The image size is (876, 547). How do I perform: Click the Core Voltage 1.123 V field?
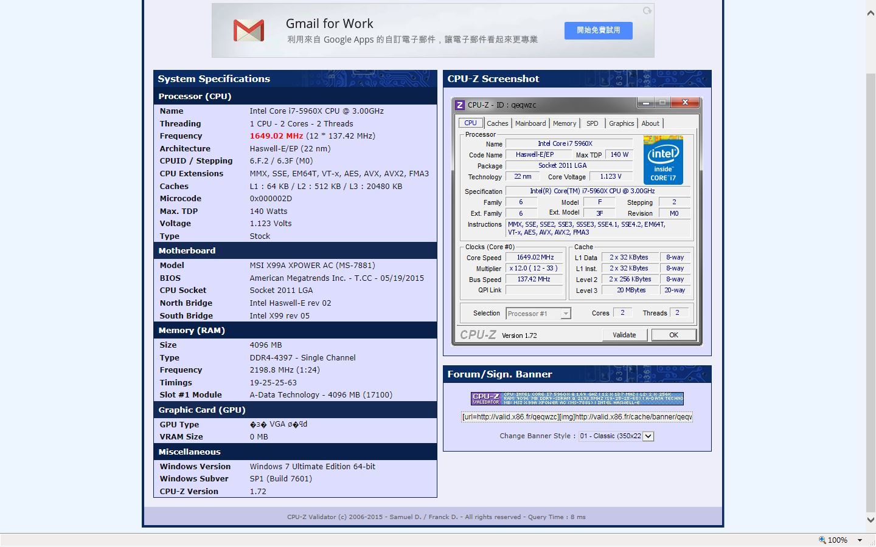611,177
